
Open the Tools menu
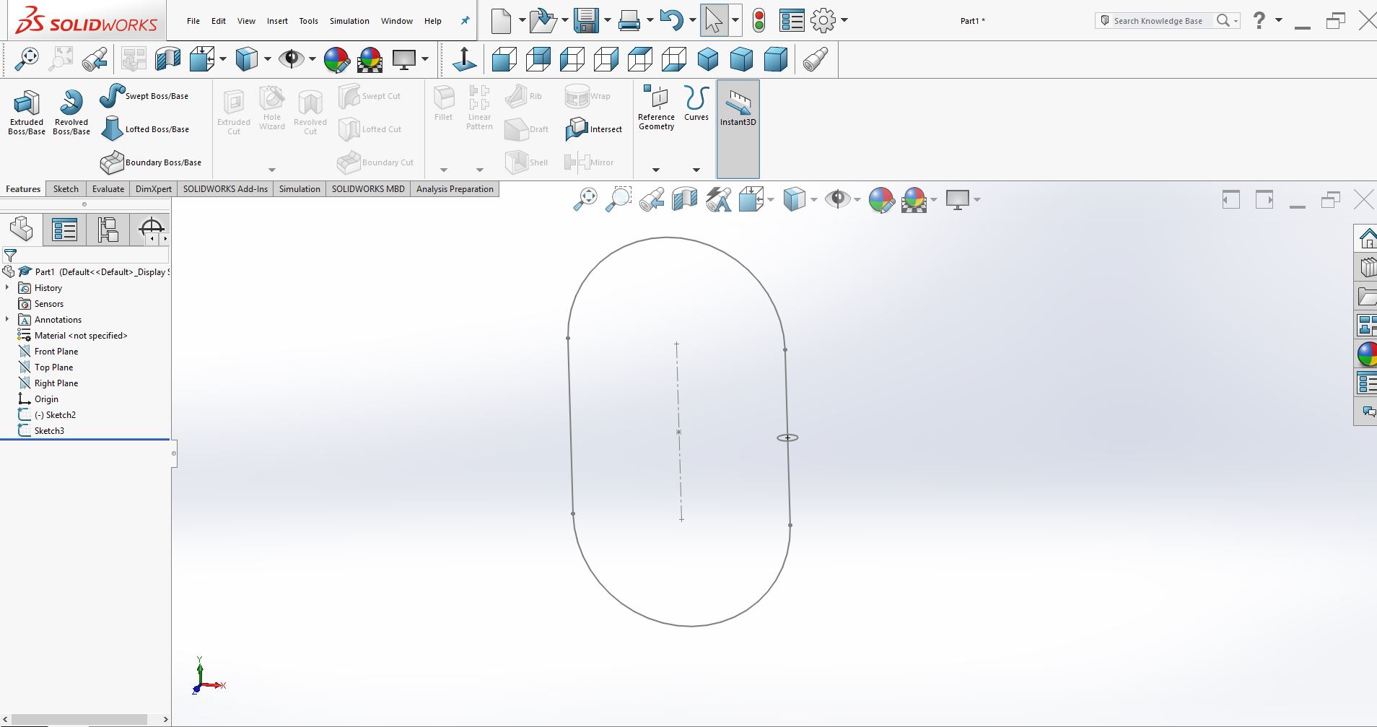point(308,21)
